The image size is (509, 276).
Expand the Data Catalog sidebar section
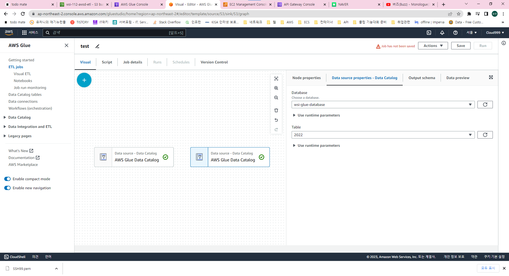click(17, 117)
